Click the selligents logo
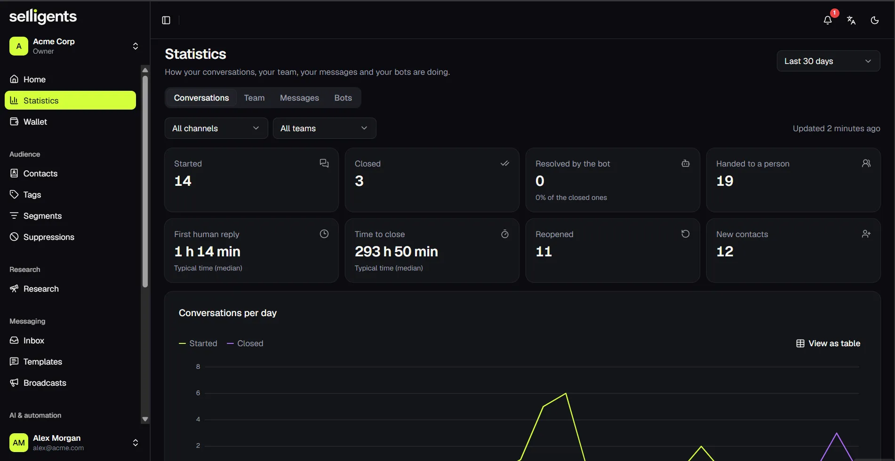895x461 pixels. pyautogui.click(x=43, y=16)
